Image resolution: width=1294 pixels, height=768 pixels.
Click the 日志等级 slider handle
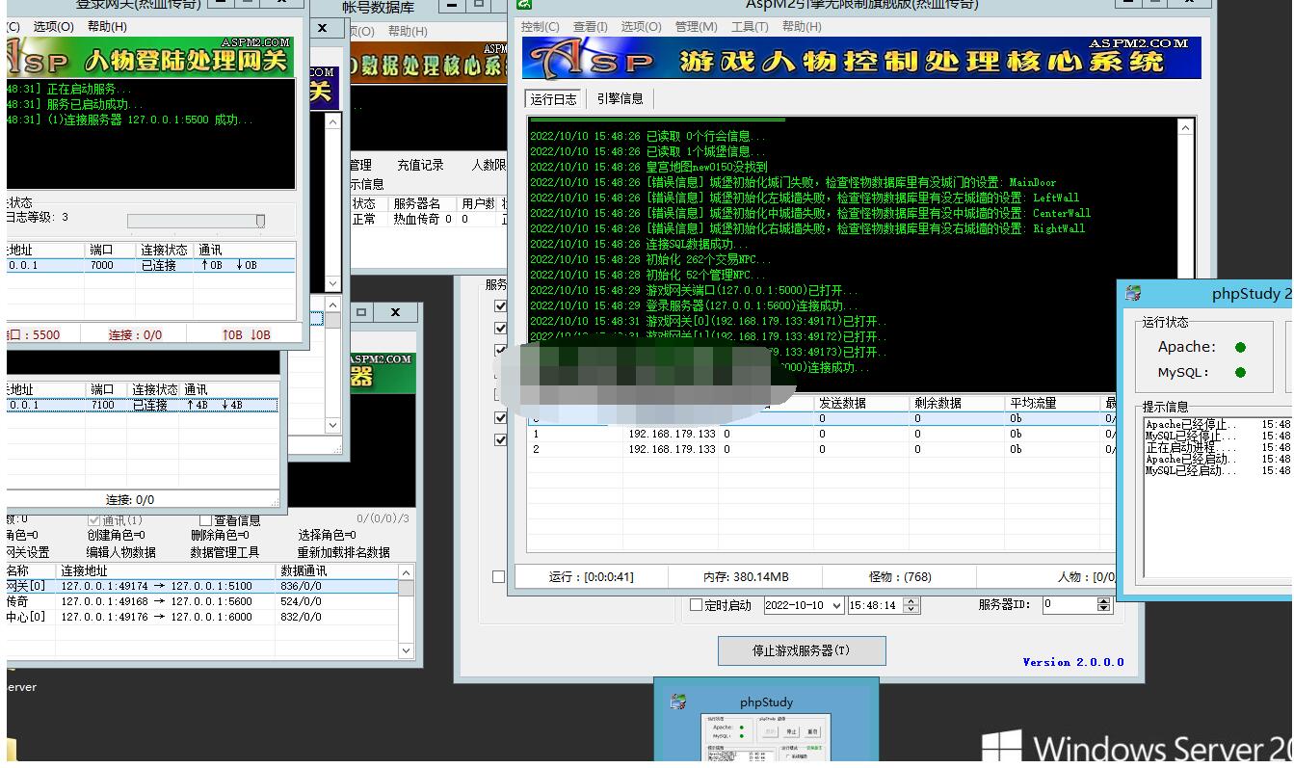[259, 222]
